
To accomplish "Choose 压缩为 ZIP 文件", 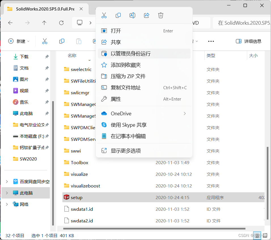I will tap(144, 76).
